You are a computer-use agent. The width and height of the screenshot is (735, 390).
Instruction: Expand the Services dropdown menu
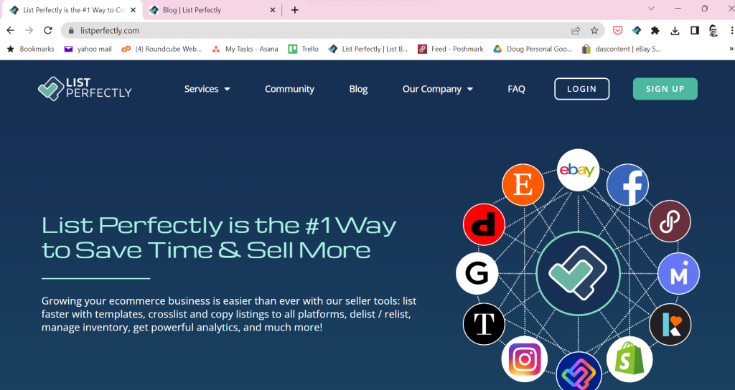pos(207,89)
